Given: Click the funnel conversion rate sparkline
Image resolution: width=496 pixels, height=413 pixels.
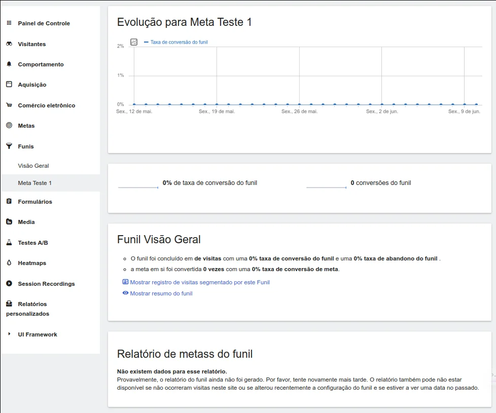Looking at the screenshot, I should (138, 187).
